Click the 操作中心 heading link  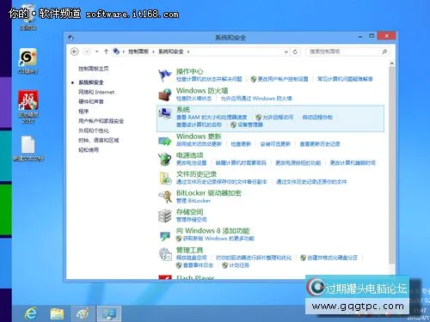pyautogui.click(x=189, y=71)
